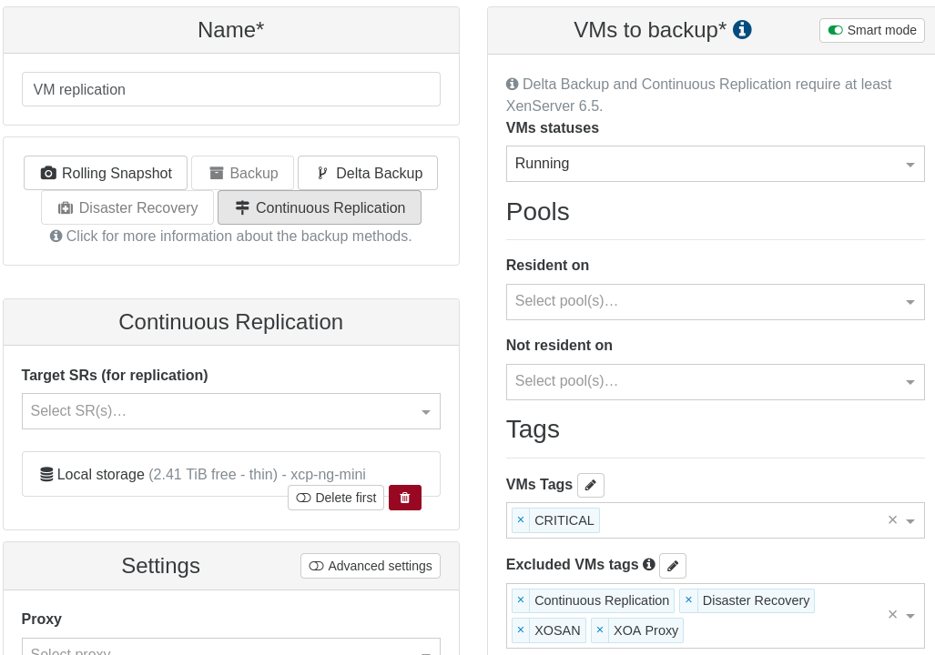Click the backup methods information link
Screen dimensions: 935x655
(237, 236)
